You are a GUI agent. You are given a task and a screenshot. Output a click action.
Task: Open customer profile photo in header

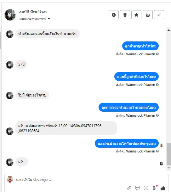coord(10,15)
